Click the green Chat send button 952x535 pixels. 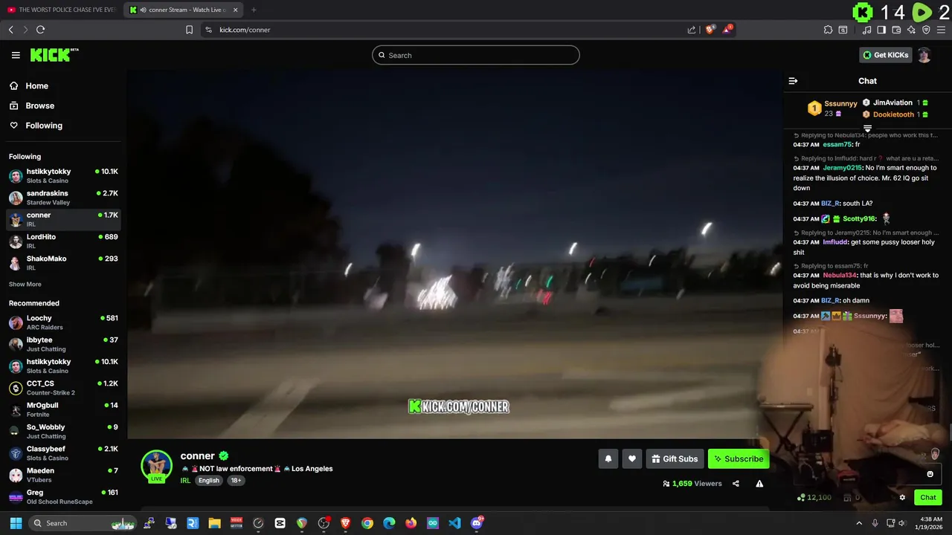[x=928, y=498]
